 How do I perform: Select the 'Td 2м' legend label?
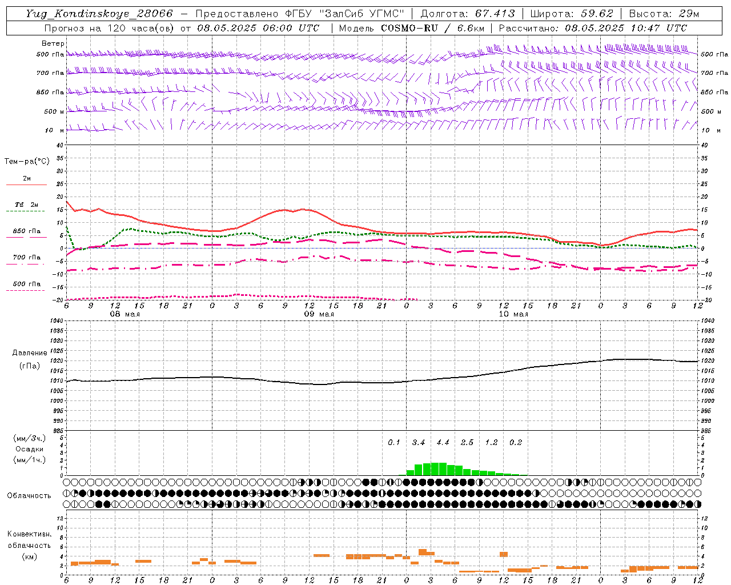point(26,205)
